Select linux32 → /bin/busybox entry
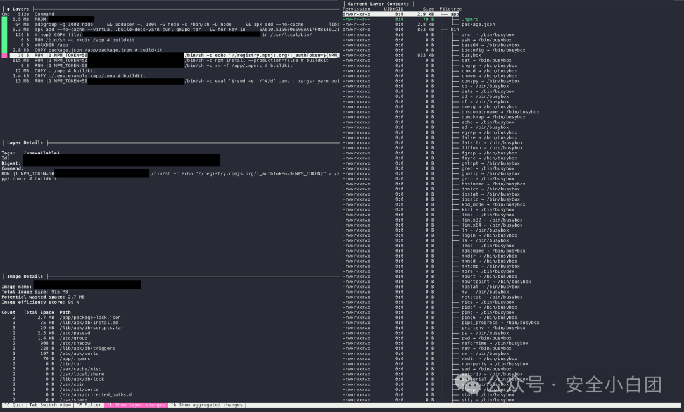 492,220
